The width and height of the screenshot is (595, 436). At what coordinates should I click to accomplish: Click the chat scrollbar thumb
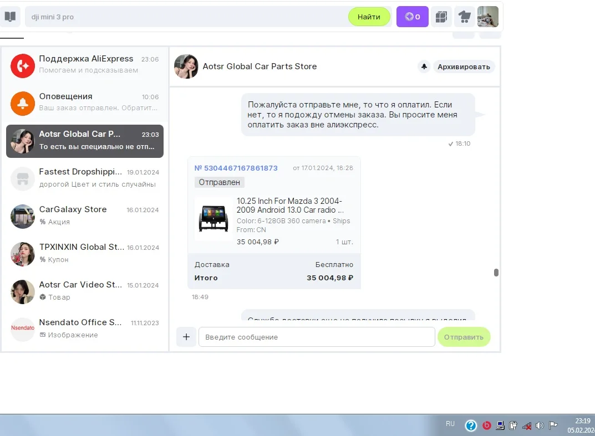(x=496, y=273)
